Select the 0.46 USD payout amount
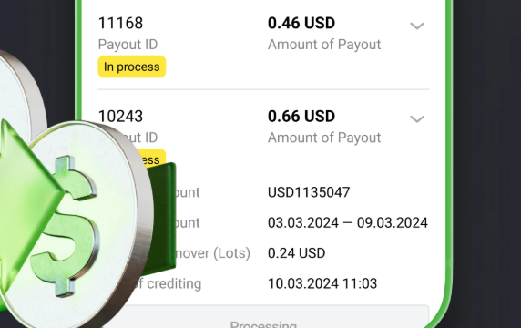The width and height of the screenshot is (521, 328). tap(301, 23)
